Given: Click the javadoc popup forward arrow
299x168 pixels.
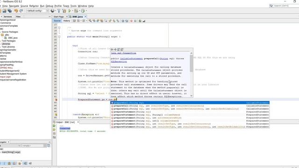Looking at the screenshot, I should (x=115, y=49).
